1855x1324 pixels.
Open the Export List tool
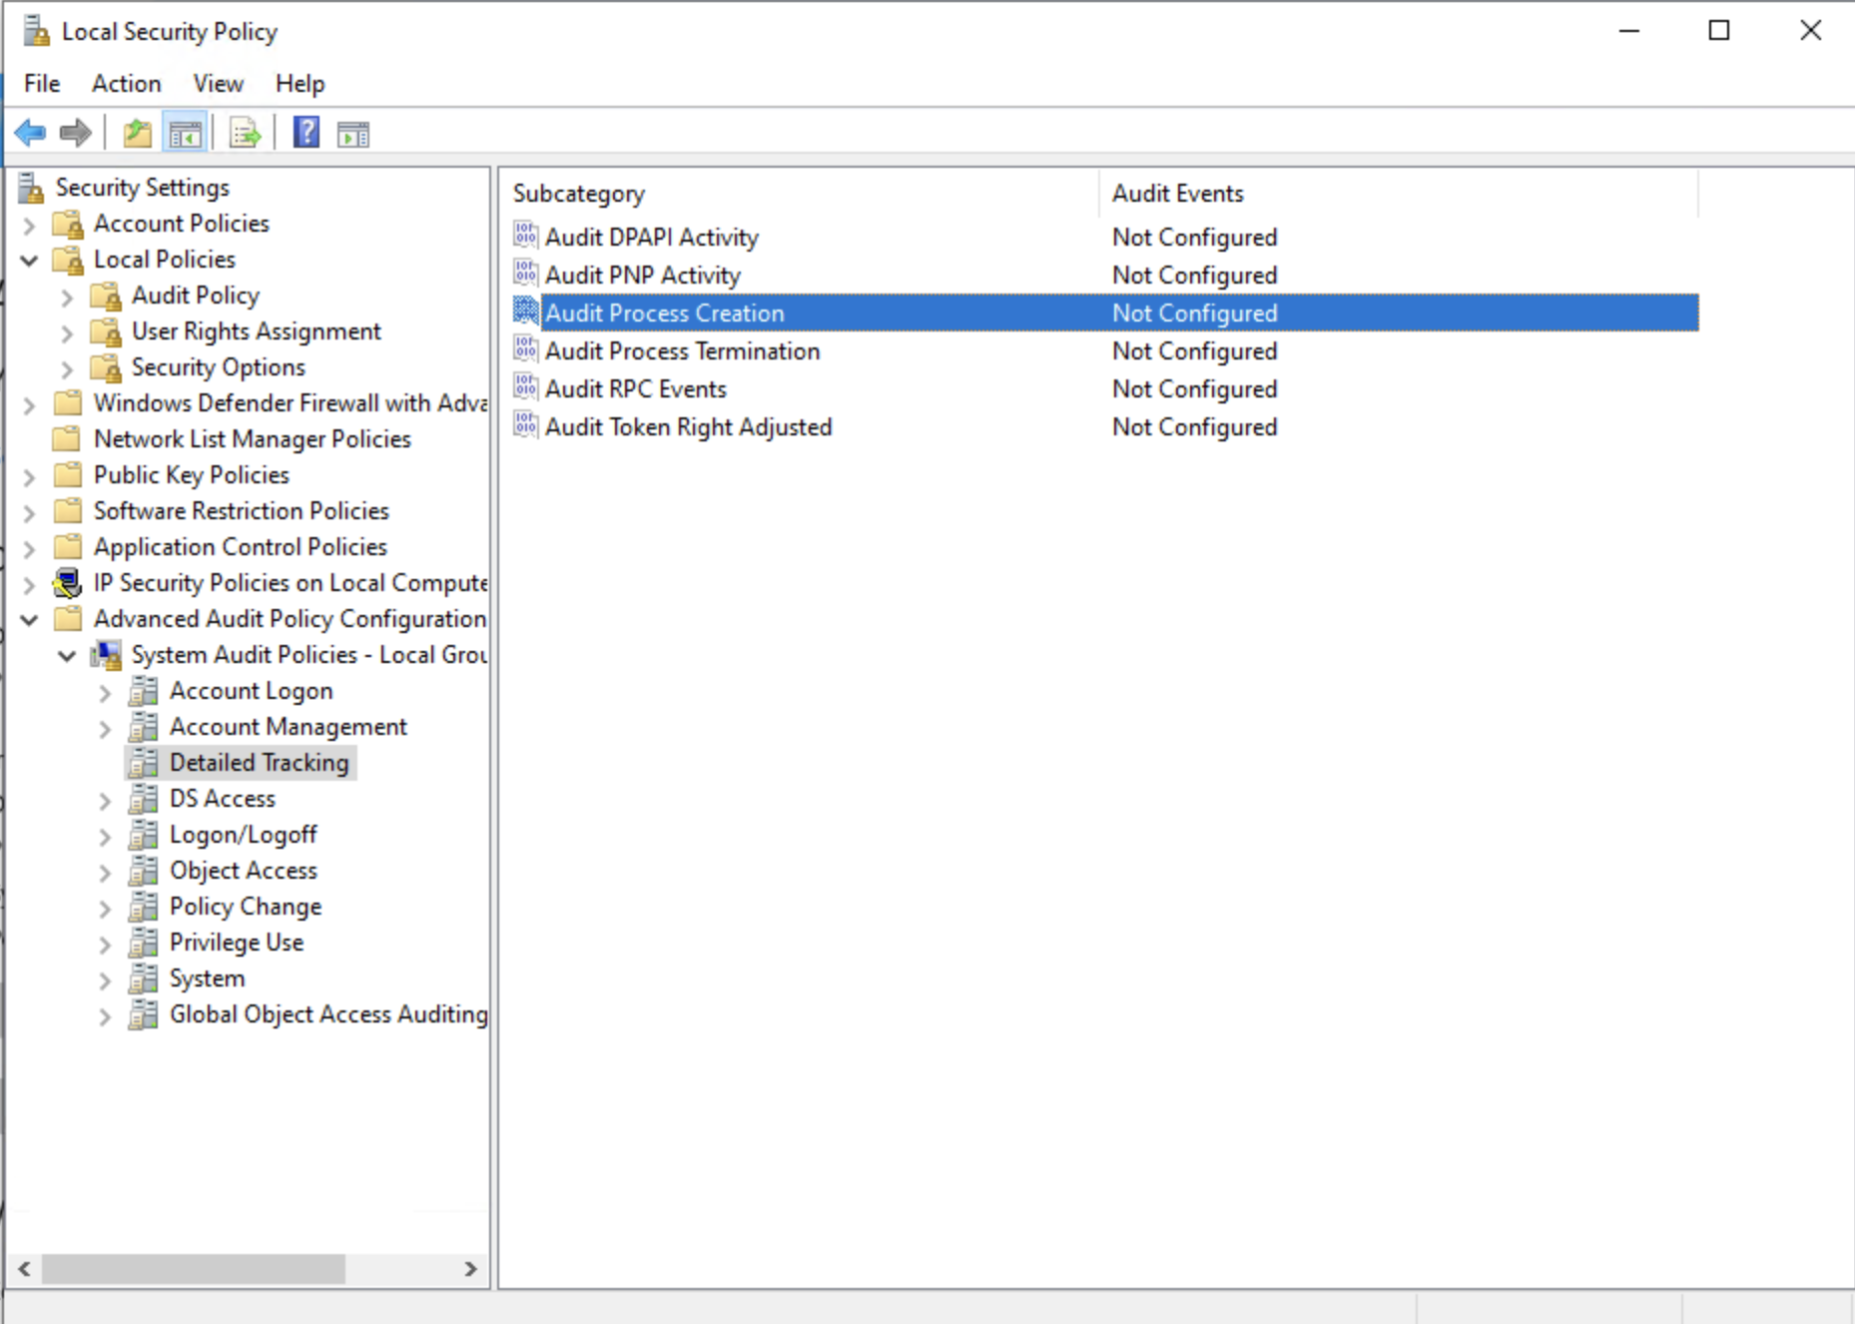[244, 132]
